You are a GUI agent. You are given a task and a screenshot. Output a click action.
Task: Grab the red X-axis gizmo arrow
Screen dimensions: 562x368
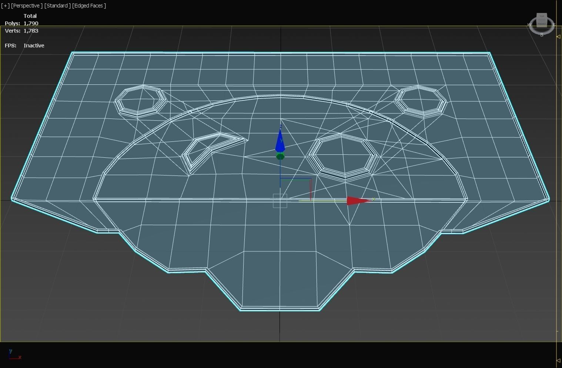coord(358,201)
